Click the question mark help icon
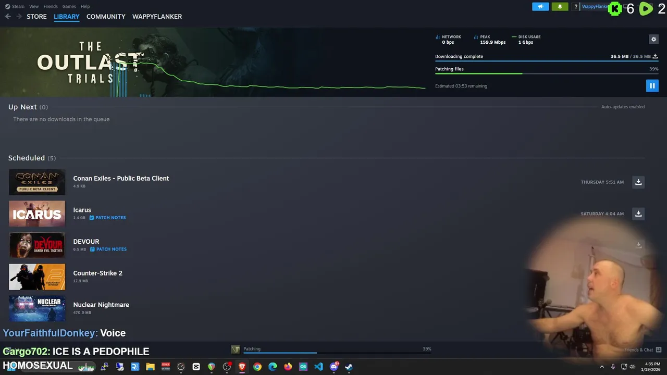This screenshot has height=375, width=667. [576, 6]
